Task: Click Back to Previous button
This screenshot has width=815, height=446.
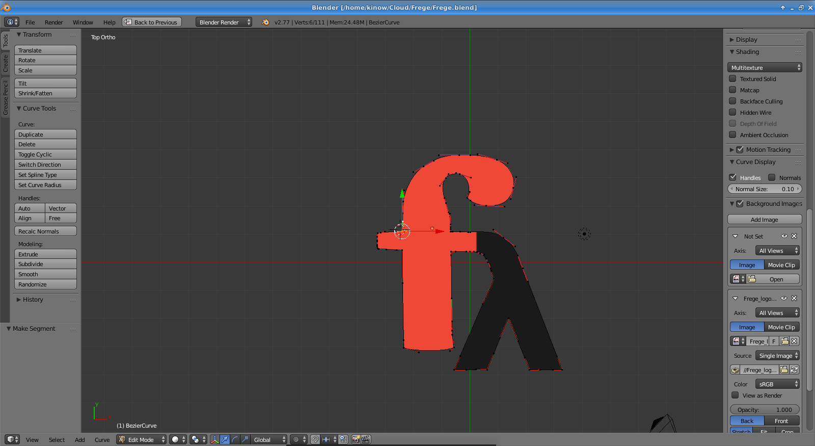Action: (x=152, y=22)
